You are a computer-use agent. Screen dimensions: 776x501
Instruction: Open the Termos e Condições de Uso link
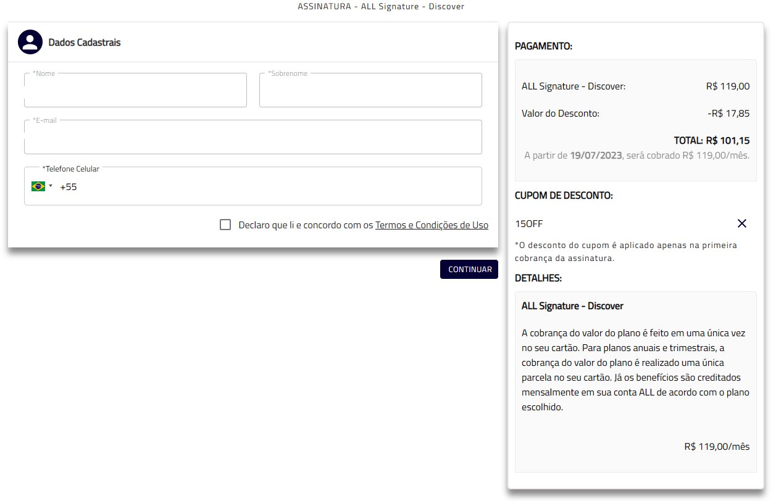click(x=432, y=225)
